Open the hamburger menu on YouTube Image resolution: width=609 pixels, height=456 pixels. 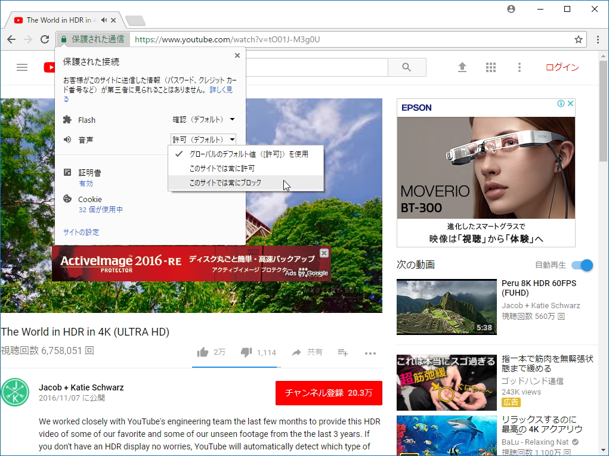pyautogui.click(x=22, y=67)
